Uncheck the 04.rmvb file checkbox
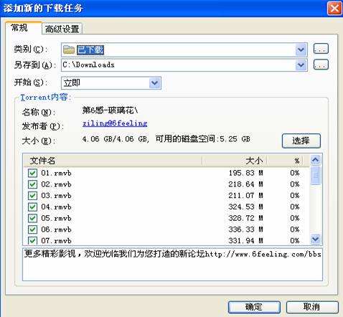343x317 pixels. click(x=32, y=207)
